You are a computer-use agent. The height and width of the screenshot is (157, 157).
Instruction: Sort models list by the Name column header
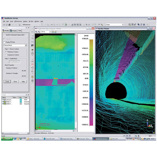point(7,97)
